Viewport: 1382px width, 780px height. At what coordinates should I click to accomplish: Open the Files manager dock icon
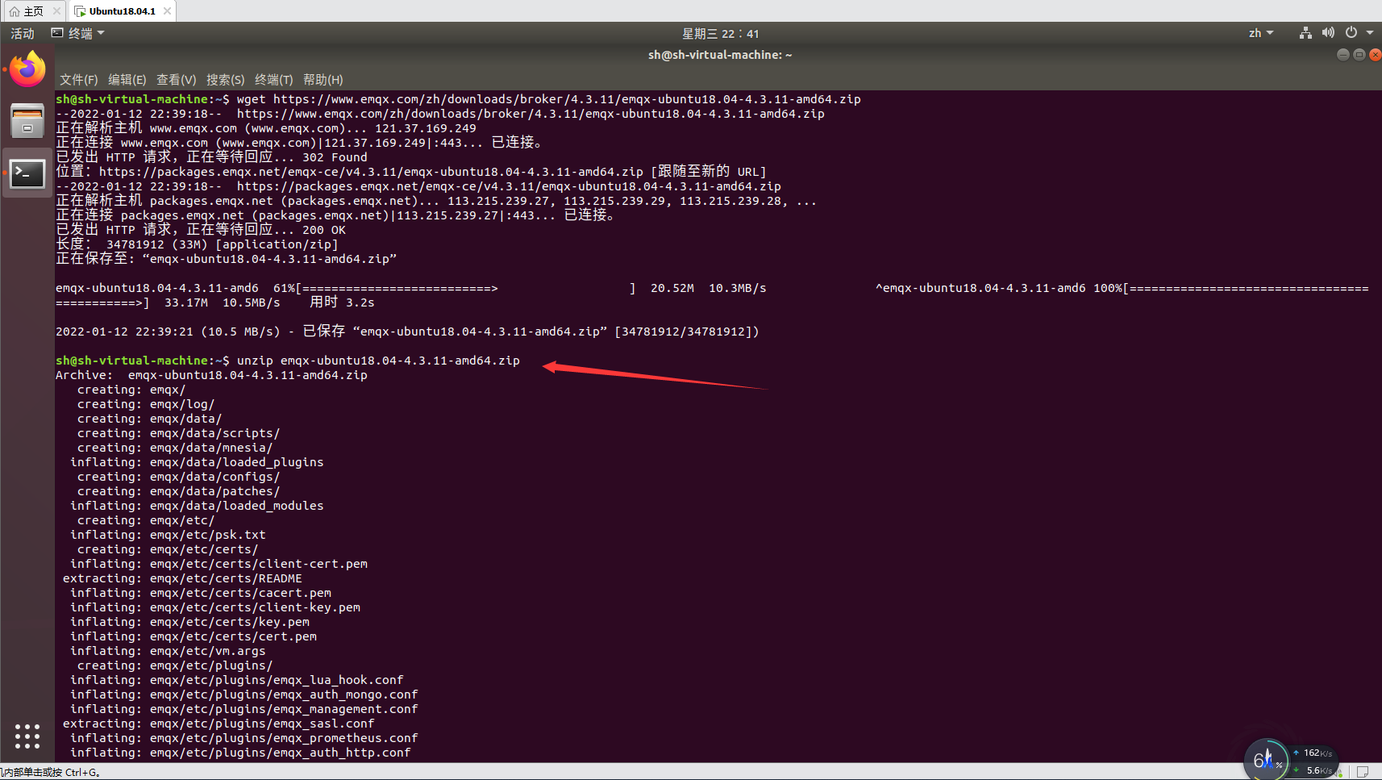(x=27, y=120)
